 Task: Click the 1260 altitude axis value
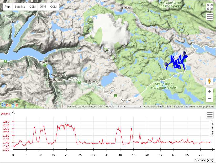(6, 122)
